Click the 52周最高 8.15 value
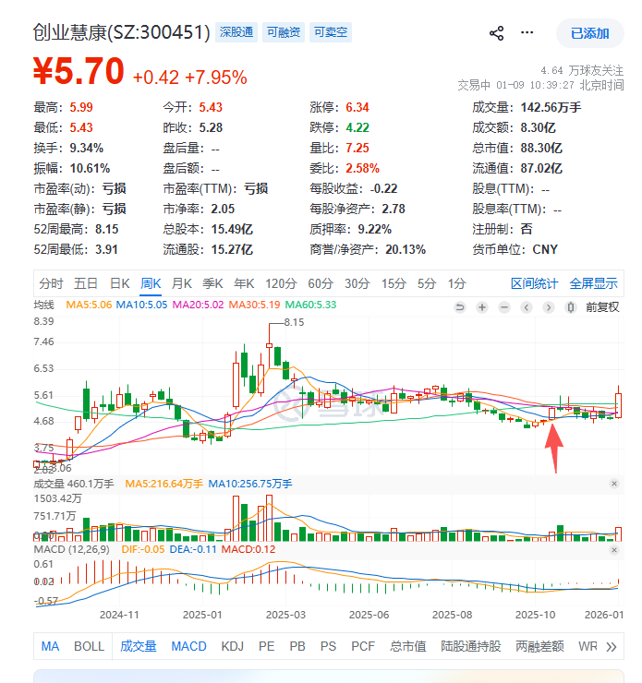642x683 pixels. pos(107,230)
